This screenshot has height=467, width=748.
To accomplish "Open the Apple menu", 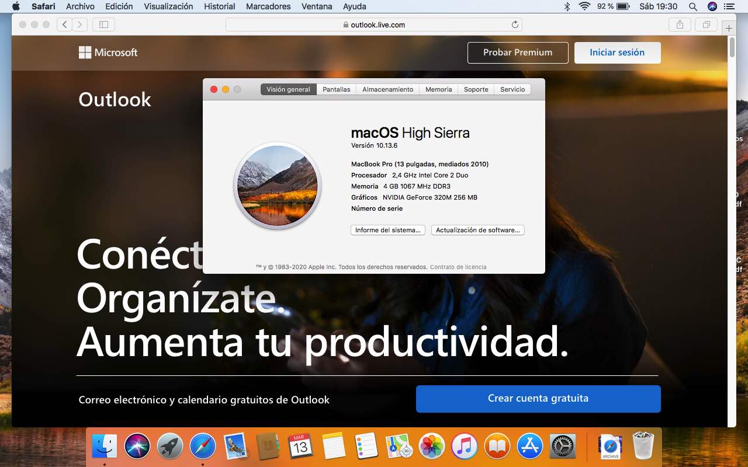I will [16, 6].
